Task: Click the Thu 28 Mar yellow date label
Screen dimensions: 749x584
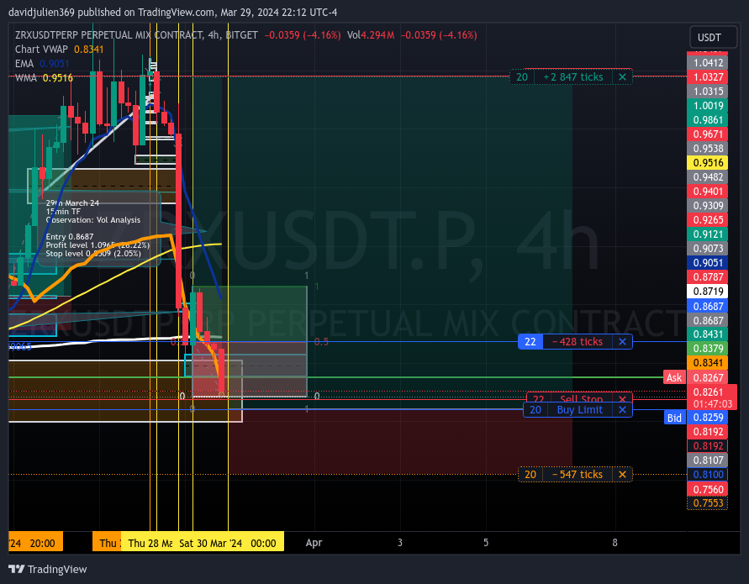Action: click(x=147, y=544)
